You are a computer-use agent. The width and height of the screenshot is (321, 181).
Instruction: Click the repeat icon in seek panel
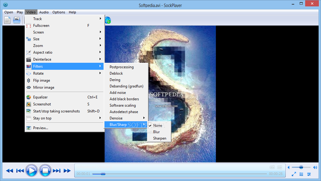pos(272,167)
